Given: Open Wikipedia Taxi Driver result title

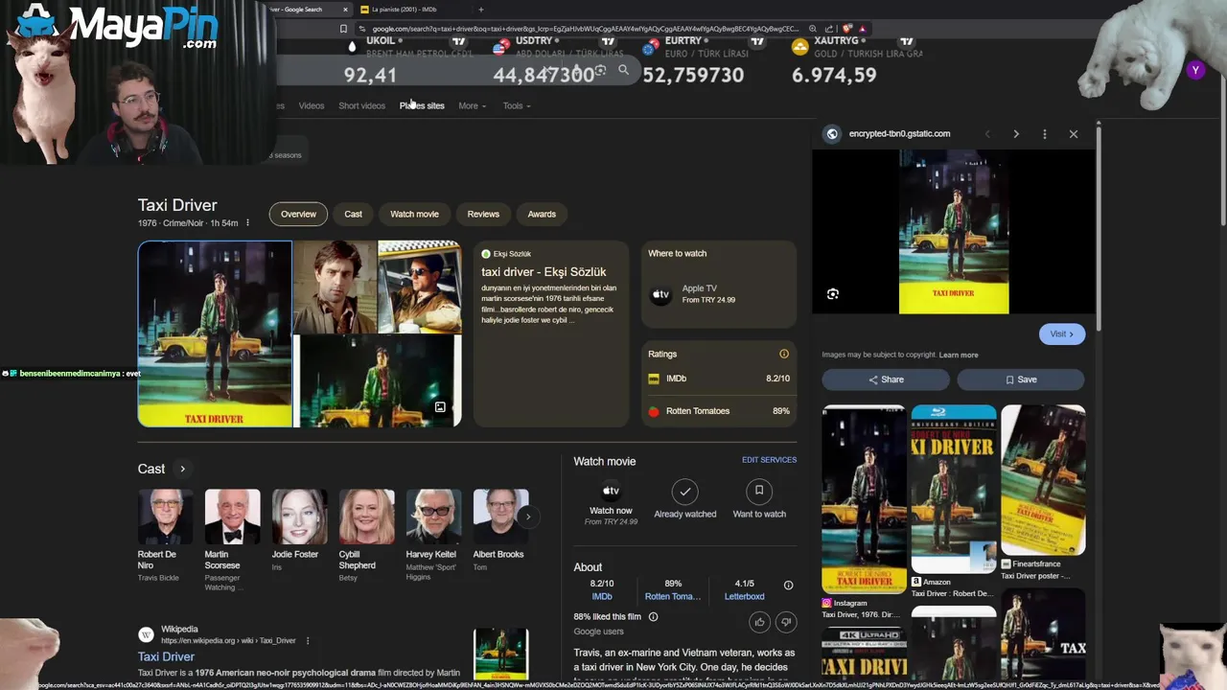Looking at the screenshot, I should point(166,656).
